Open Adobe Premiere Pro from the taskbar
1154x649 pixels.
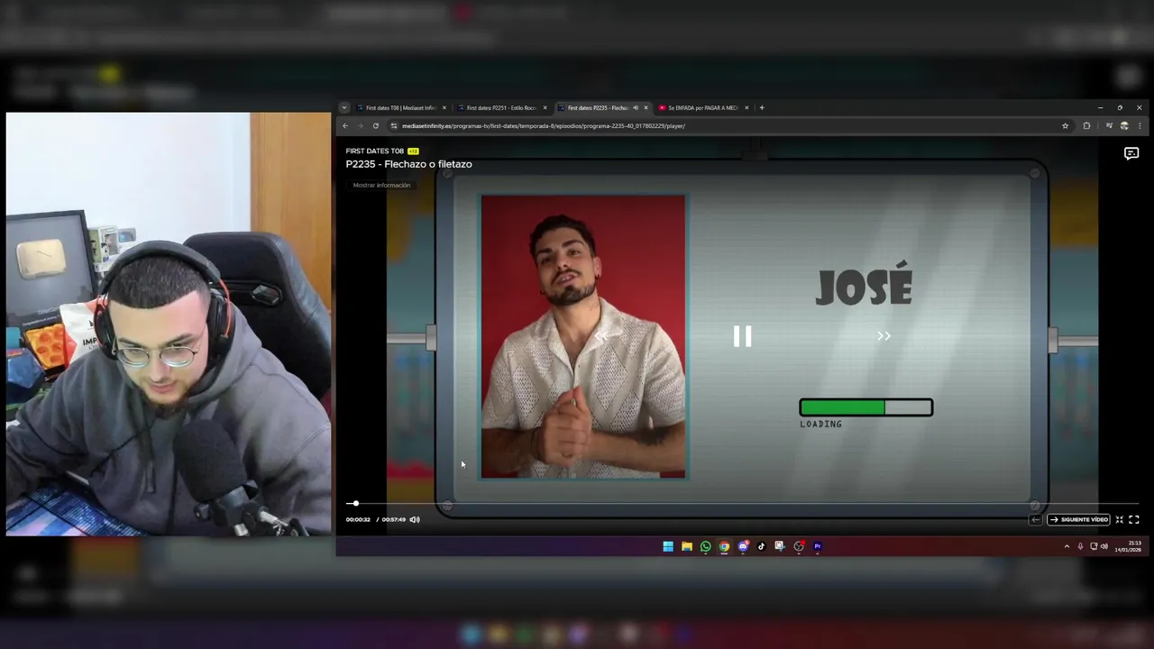tap(818, 545)
